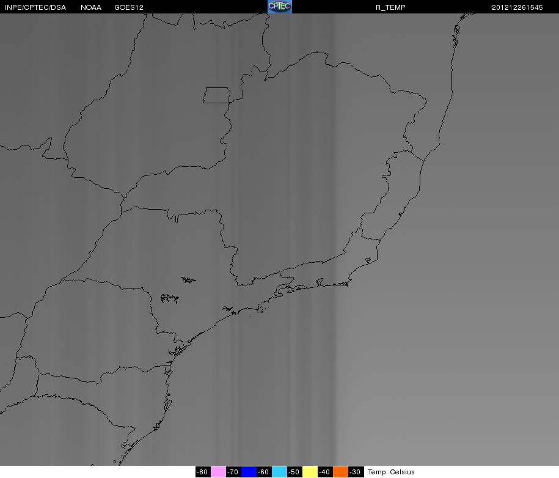
Task: Click the -60 temperature label
Action: (264, 472)
